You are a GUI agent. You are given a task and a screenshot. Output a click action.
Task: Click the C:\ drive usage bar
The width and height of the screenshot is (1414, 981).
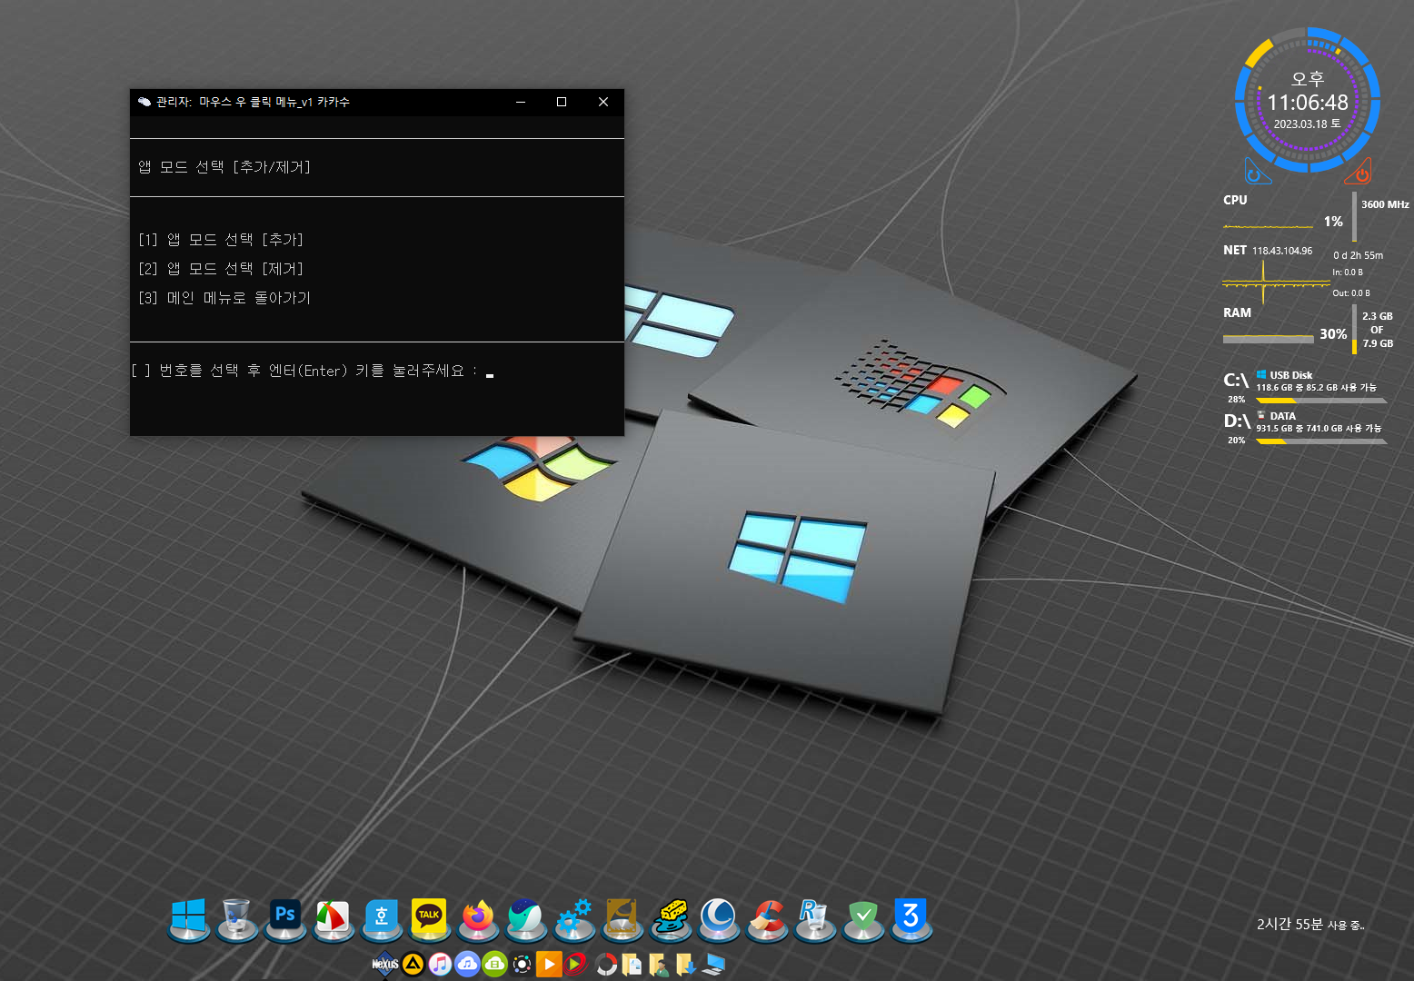1321,401
